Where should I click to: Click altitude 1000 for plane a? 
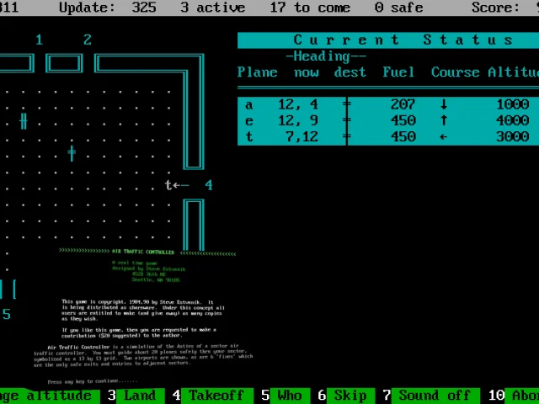coord(513,104)
